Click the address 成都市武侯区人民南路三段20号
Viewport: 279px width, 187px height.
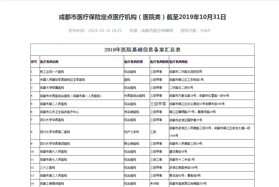[190, 128]
